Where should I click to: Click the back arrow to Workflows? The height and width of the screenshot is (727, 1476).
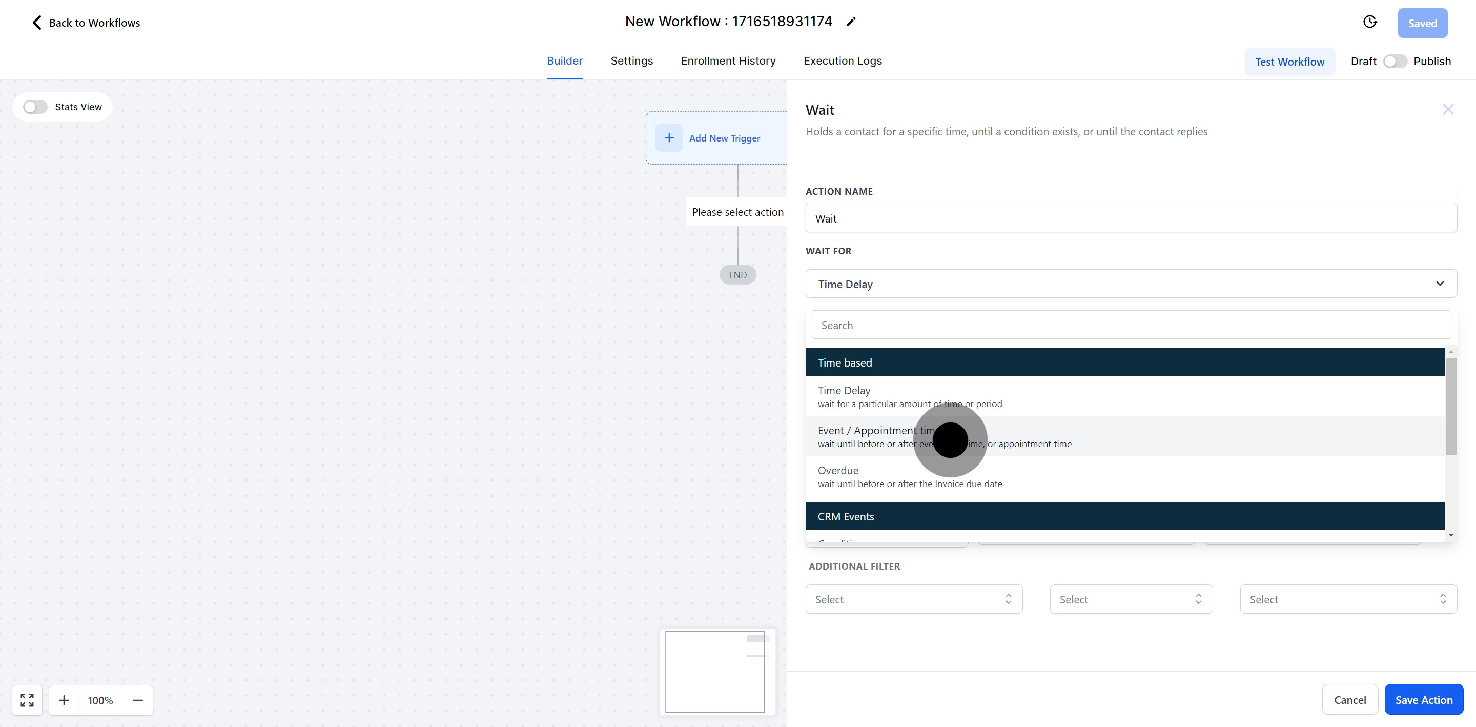tap(37, 23)
